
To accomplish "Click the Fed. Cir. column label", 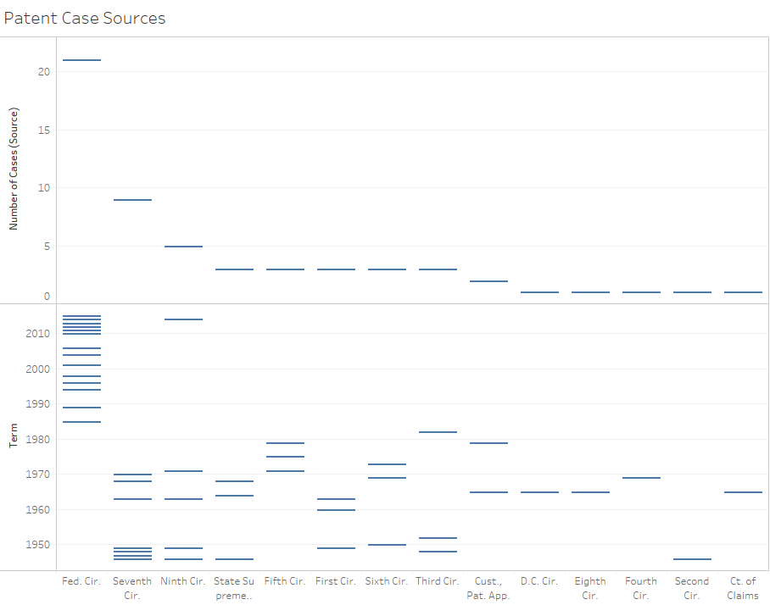I will coord(81,581).
